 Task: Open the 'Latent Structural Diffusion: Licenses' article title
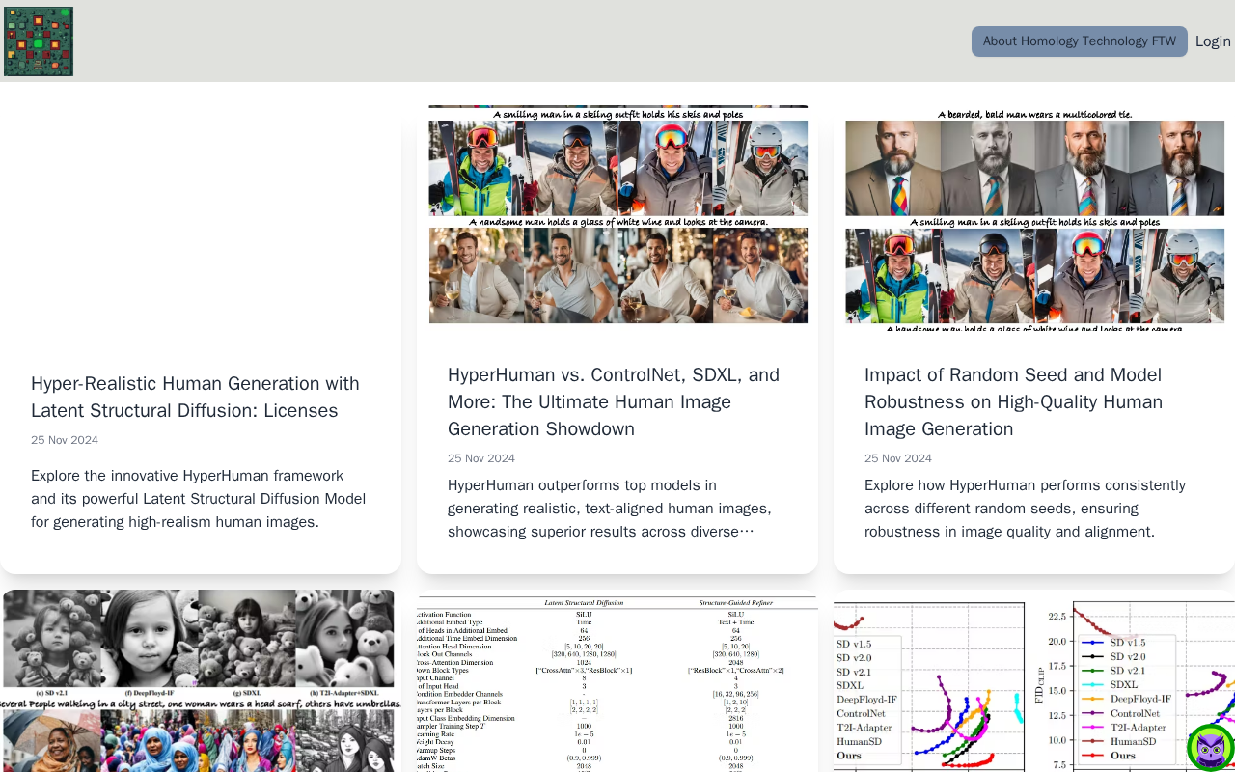(x=195, y=397)
